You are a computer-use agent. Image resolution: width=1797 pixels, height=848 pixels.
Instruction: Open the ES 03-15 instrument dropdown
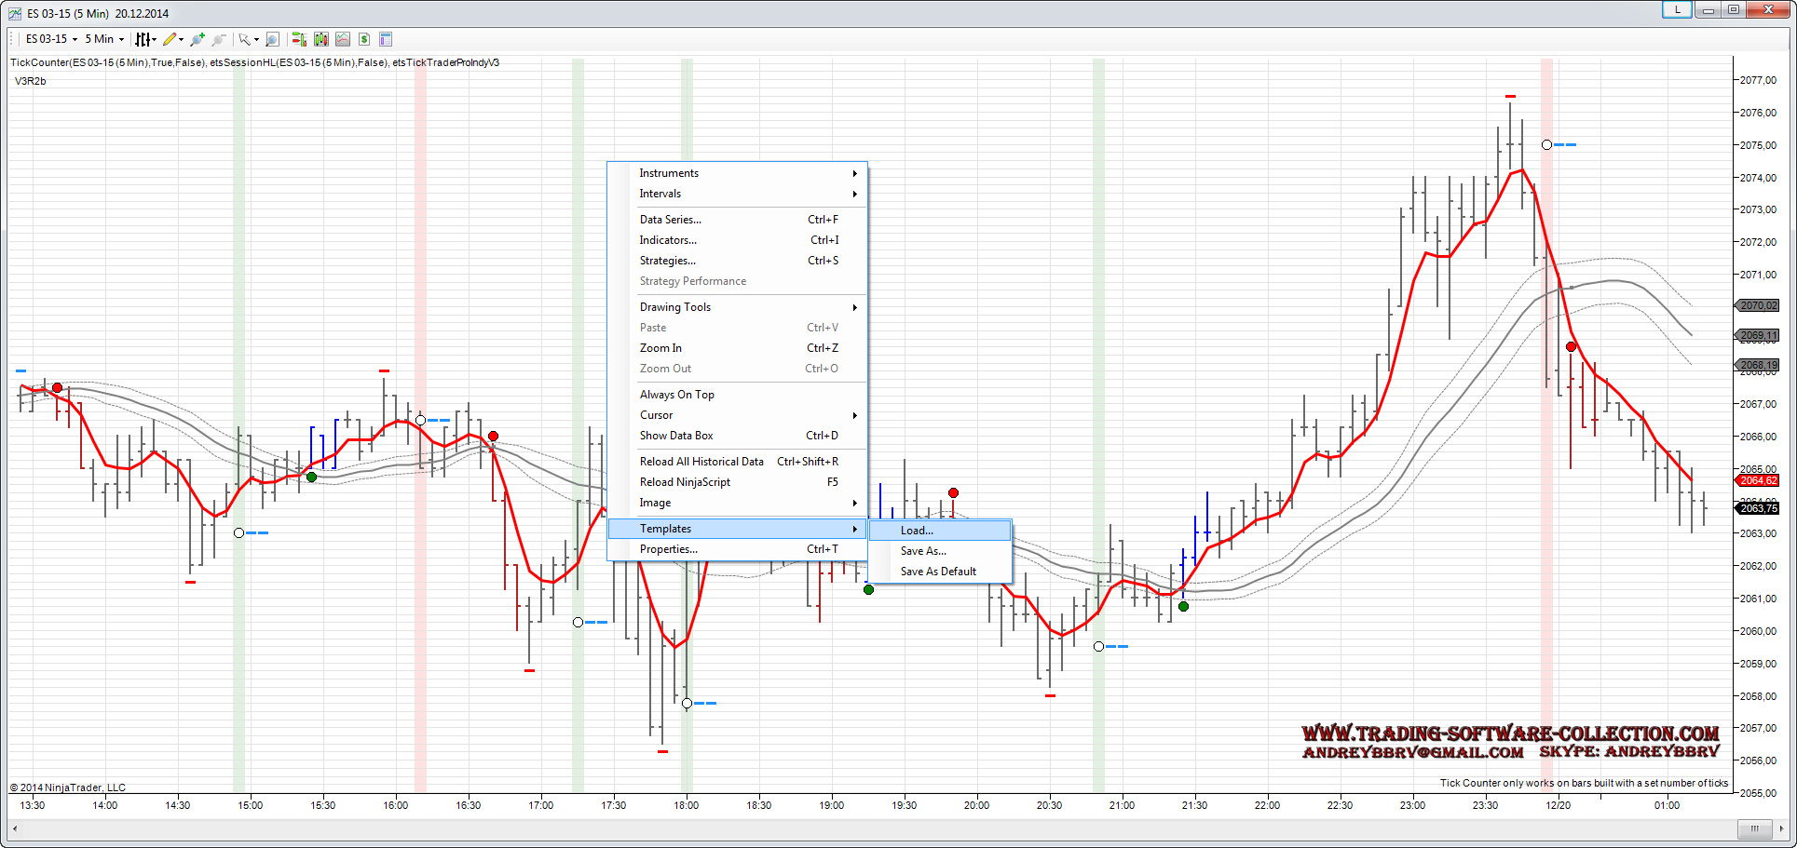tap(51, 39)
